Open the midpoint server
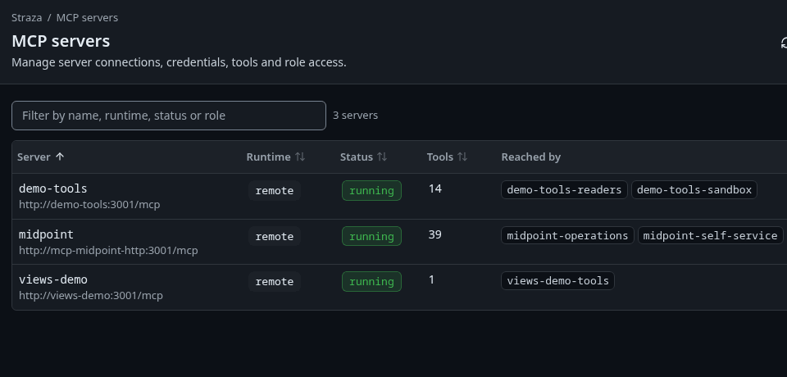Viewport: 787px width, 377px height. 46,234
